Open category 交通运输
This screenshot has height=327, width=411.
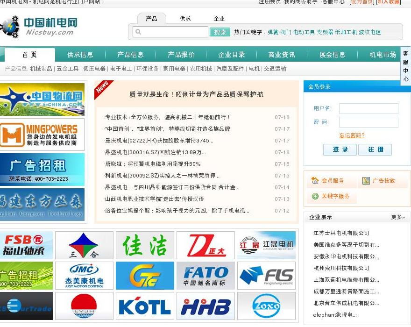pos(275,69)
